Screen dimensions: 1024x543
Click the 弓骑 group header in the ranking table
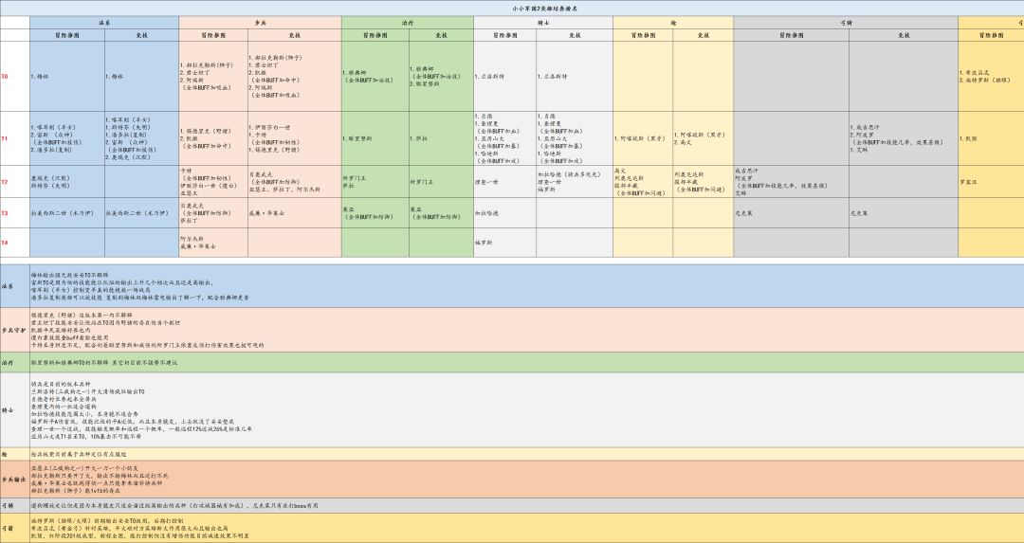point(846,22)
